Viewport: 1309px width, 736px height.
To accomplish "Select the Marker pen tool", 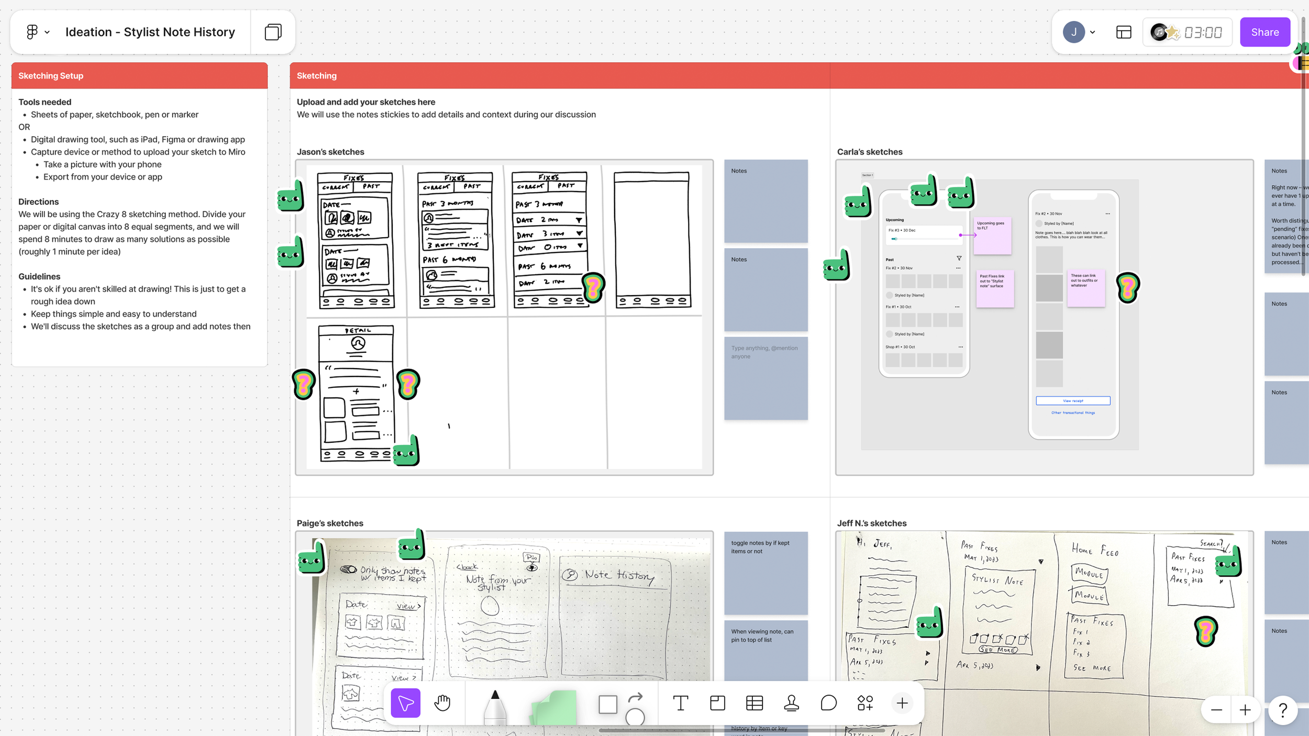I will point(494,707).
